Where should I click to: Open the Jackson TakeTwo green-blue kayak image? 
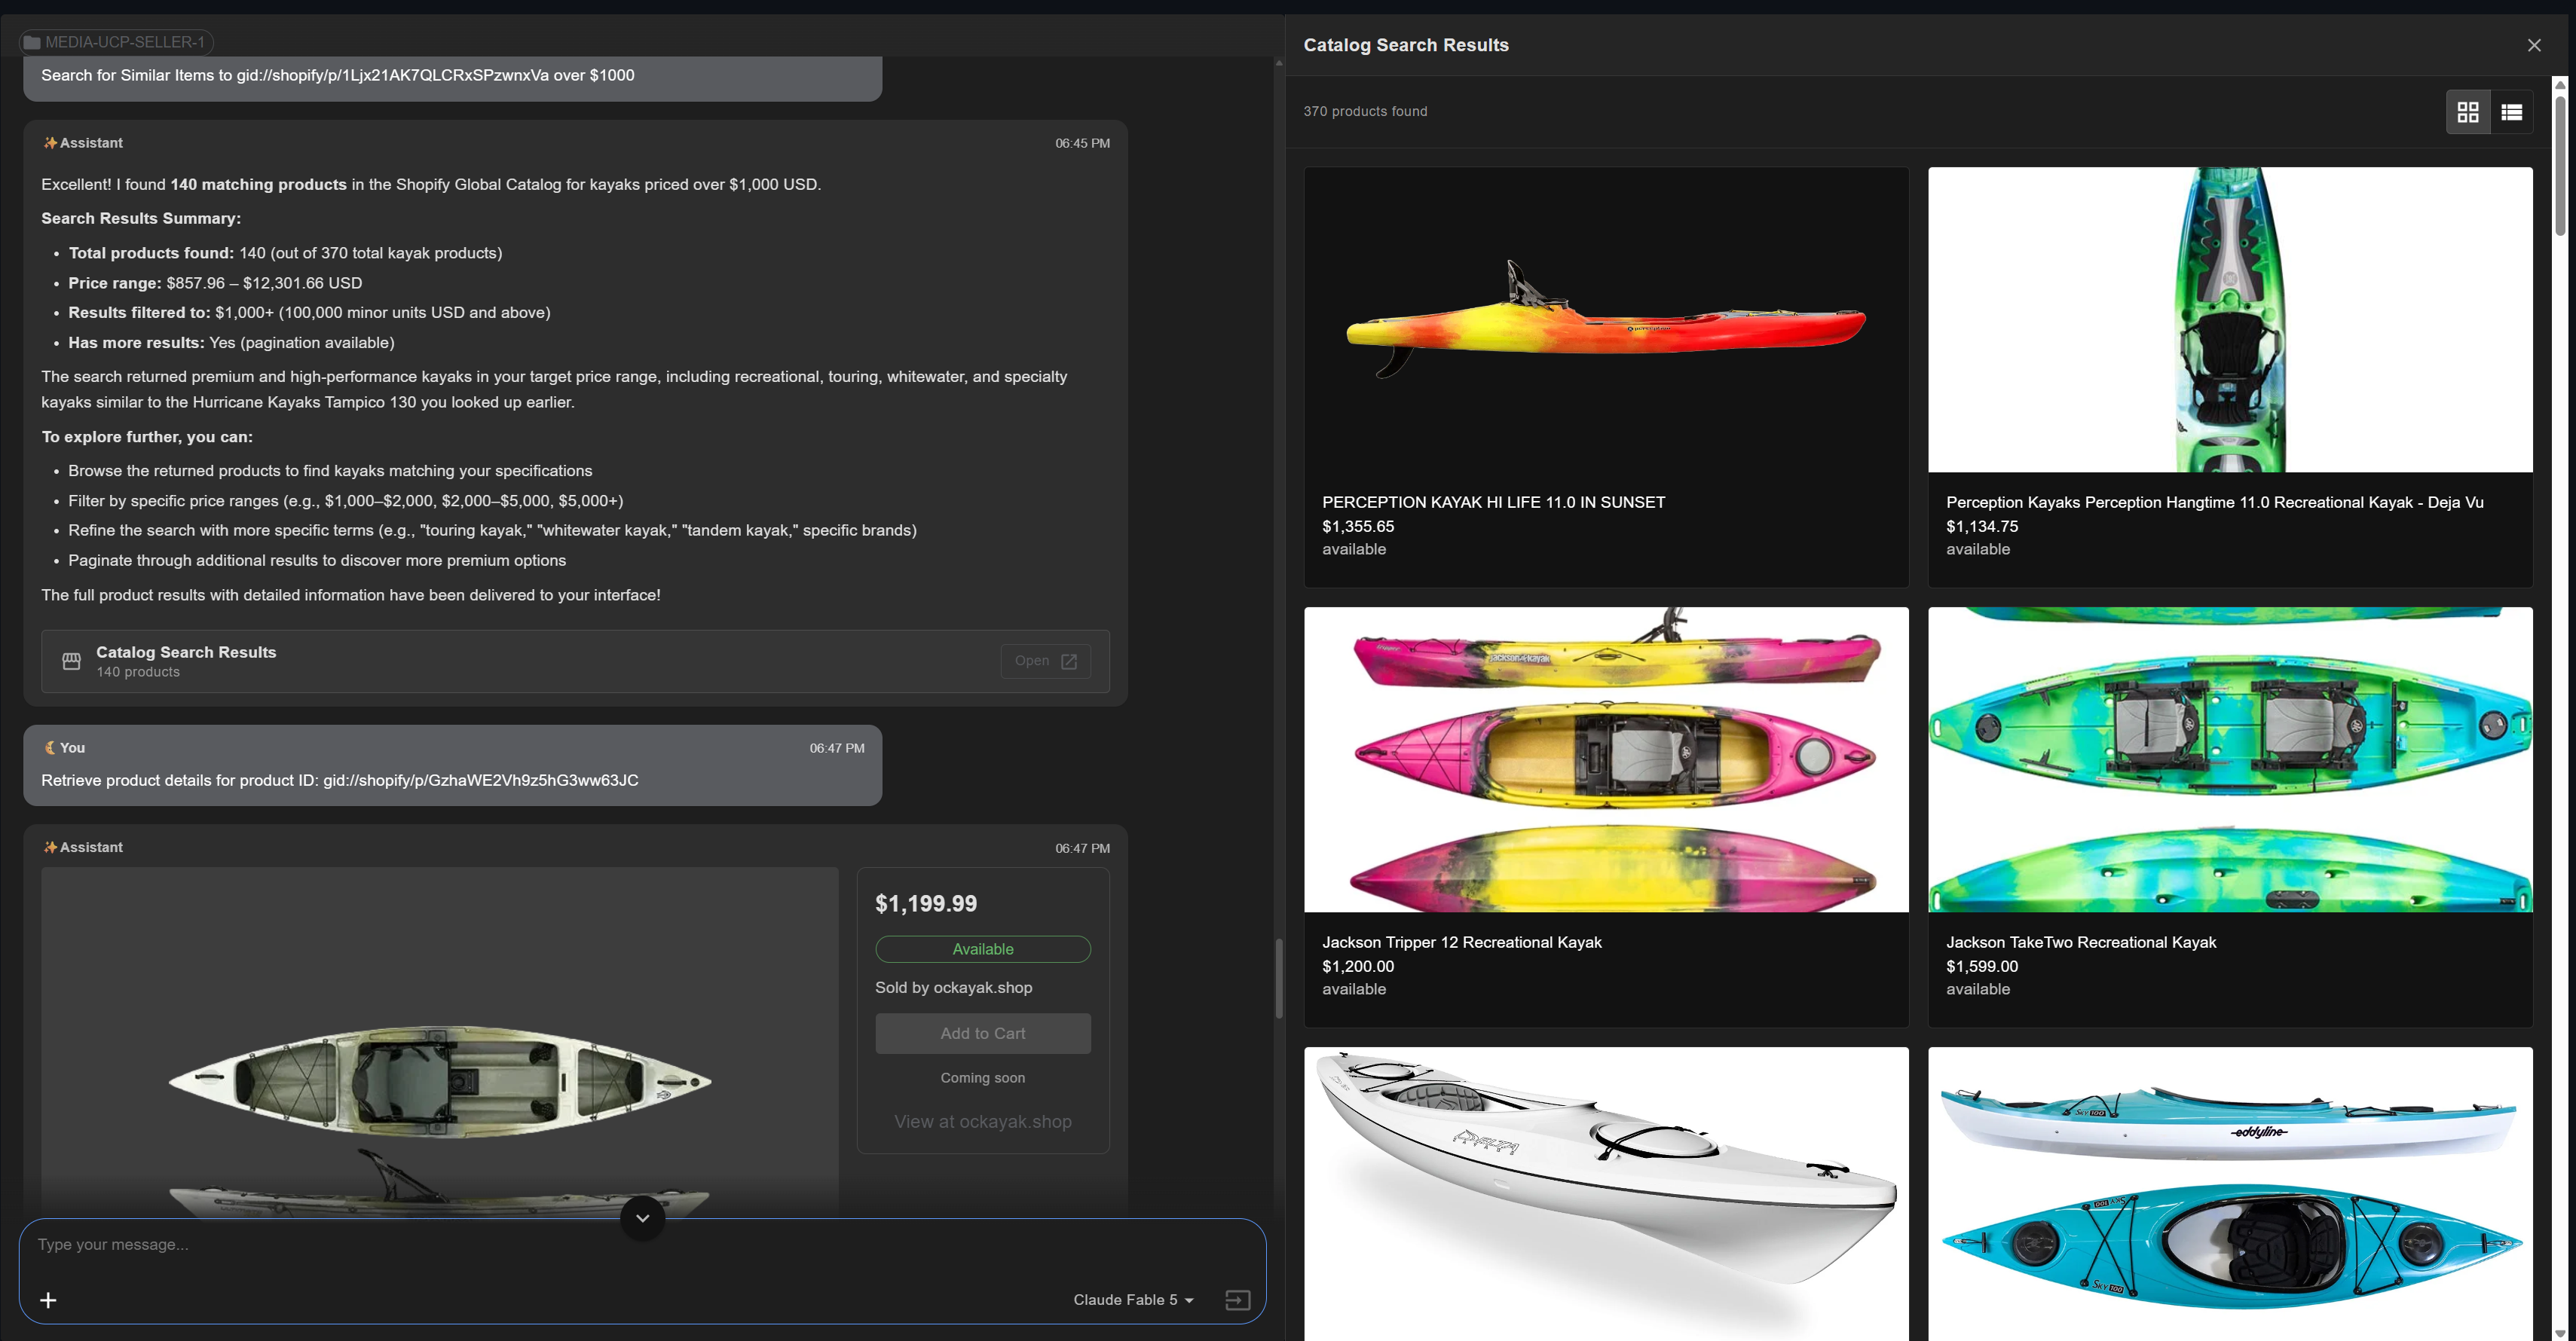click(2230, 759)
